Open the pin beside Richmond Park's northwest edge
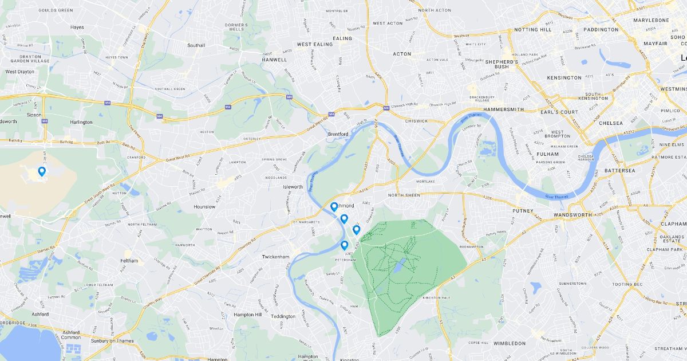 coord(356,229)
